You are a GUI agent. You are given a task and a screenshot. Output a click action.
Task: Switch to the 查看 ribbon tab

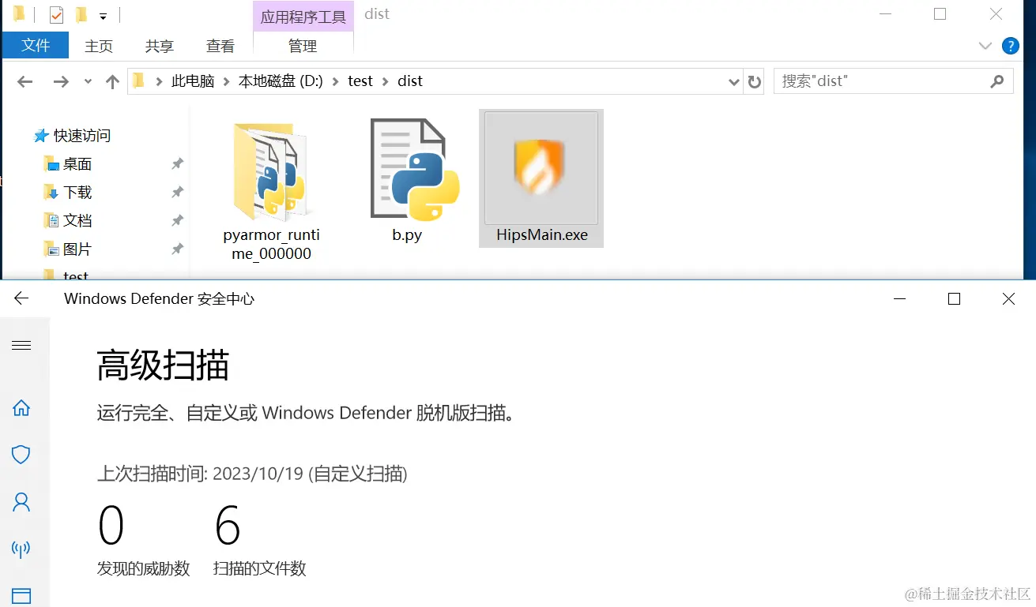coord(220,45)
